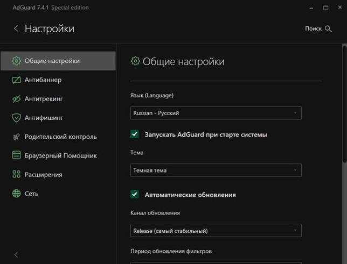The image size is (347, 264).
Task: Click the AdGuard 7.4.1 Special edition title
Action: coord(51,8)
